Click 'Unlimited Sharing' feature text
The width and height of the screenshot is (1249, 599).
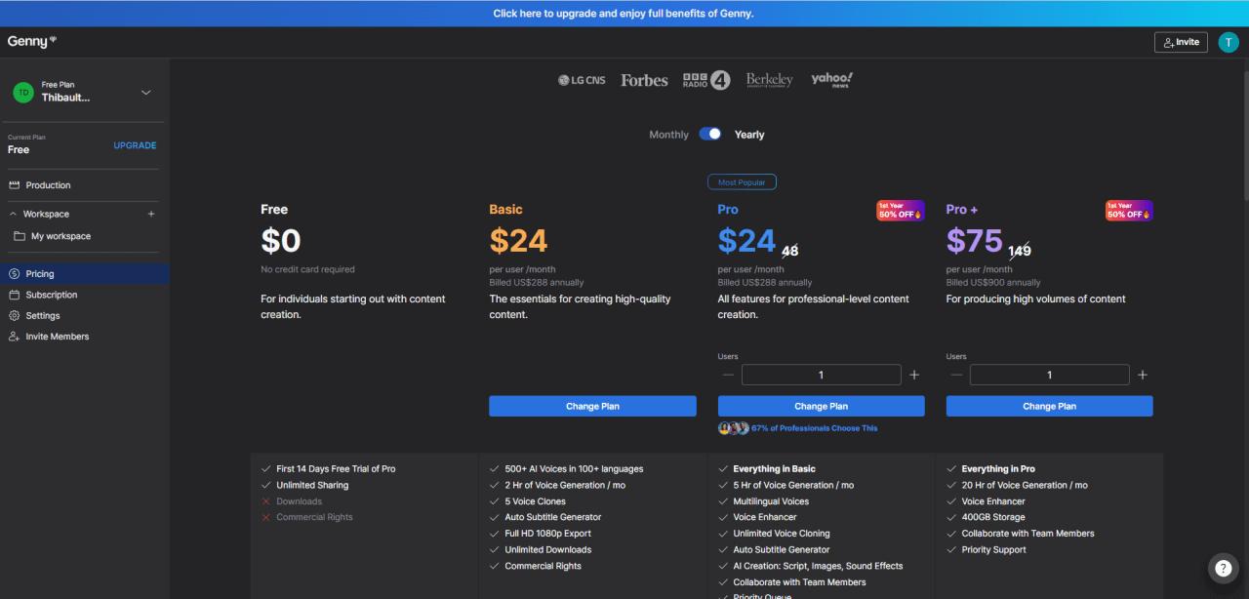click(312, 485)
